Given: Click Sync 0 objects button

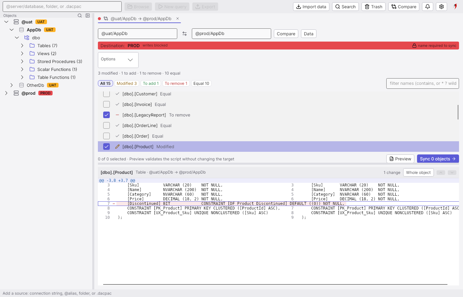Looking at the screenshot, I should pos(438,159).
